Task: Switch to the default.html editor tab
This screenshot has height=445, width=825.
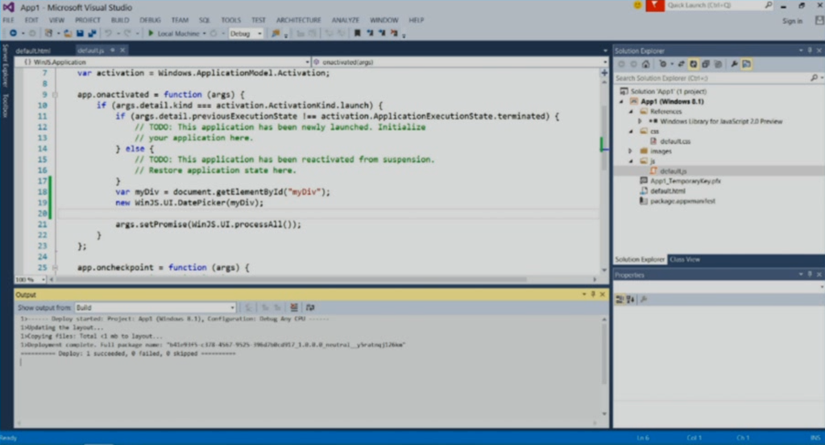Action: pos(33,51)
